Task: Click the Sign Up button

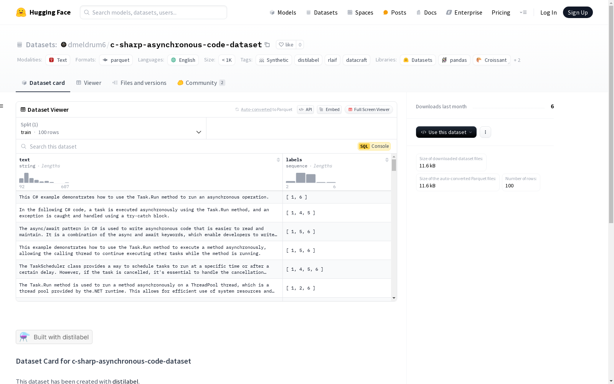Action: [x=578, y=12]
